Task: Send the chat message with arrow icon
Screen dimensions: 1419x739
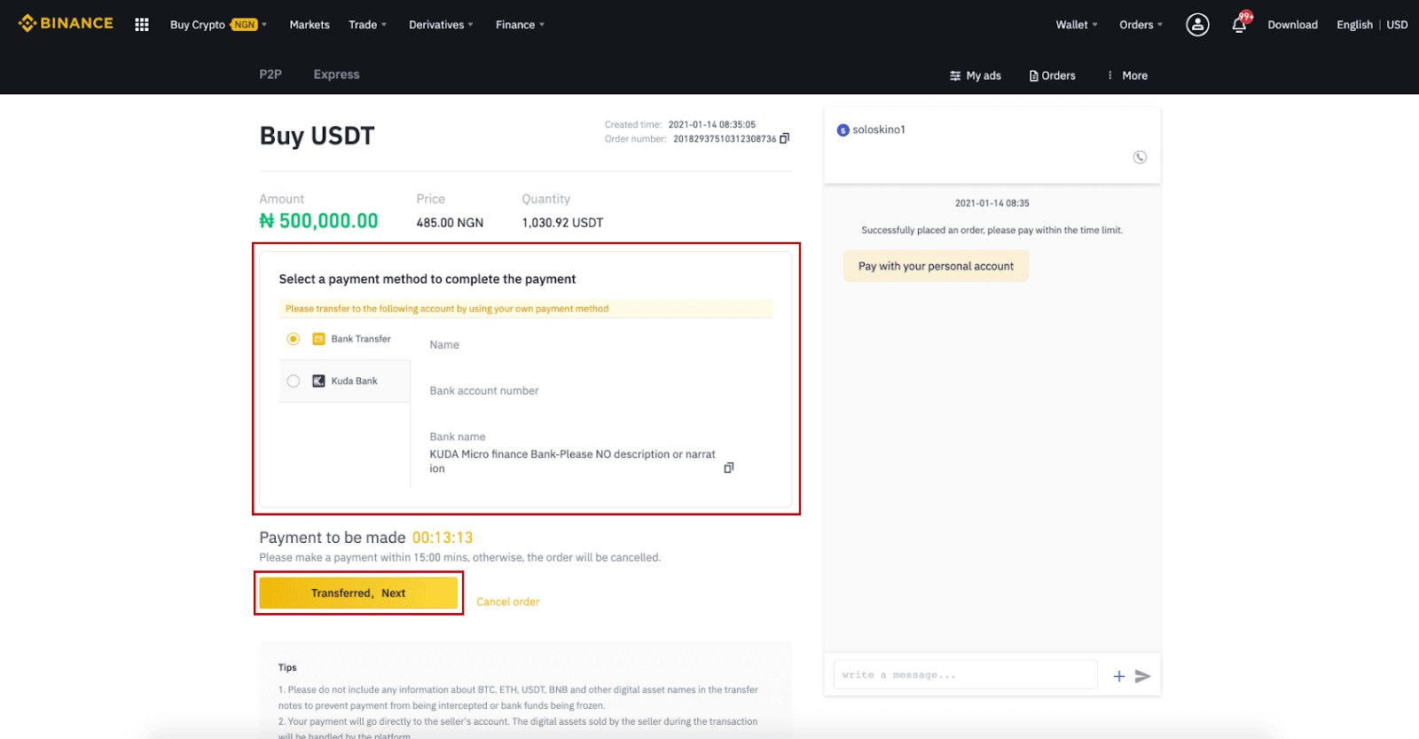Action: pyautogui.click(x=1143, y=676)
